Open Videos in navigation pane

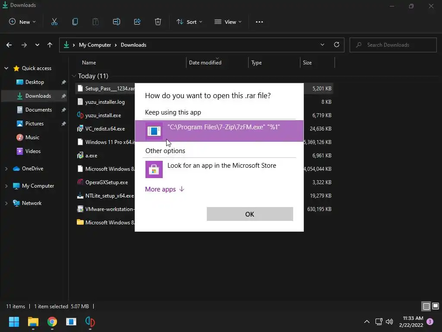pos(35,151)
